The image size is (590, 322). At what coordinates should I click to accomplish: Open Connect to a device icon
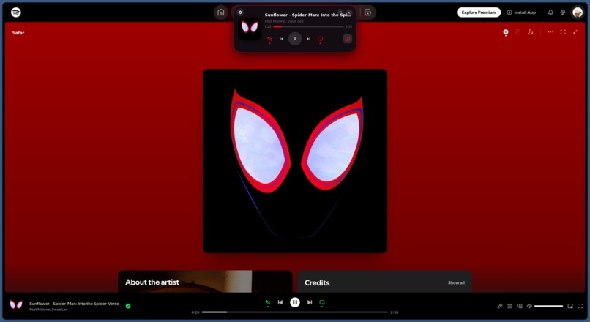[520, 306]
